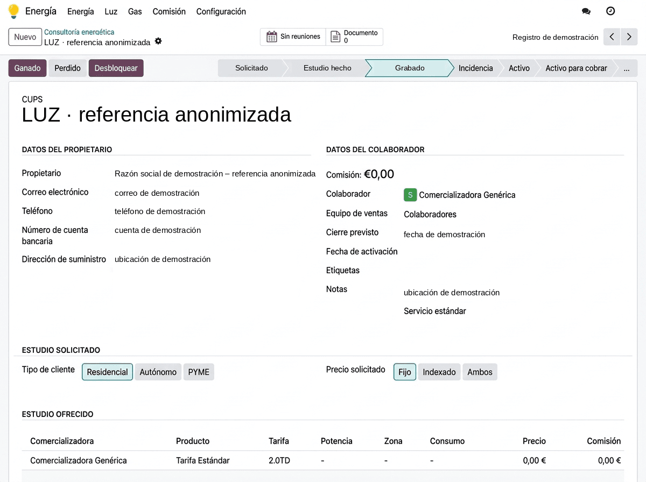Sort by Zona column header
The height and width of the screenshot is (482, 646).
point(394,441)
